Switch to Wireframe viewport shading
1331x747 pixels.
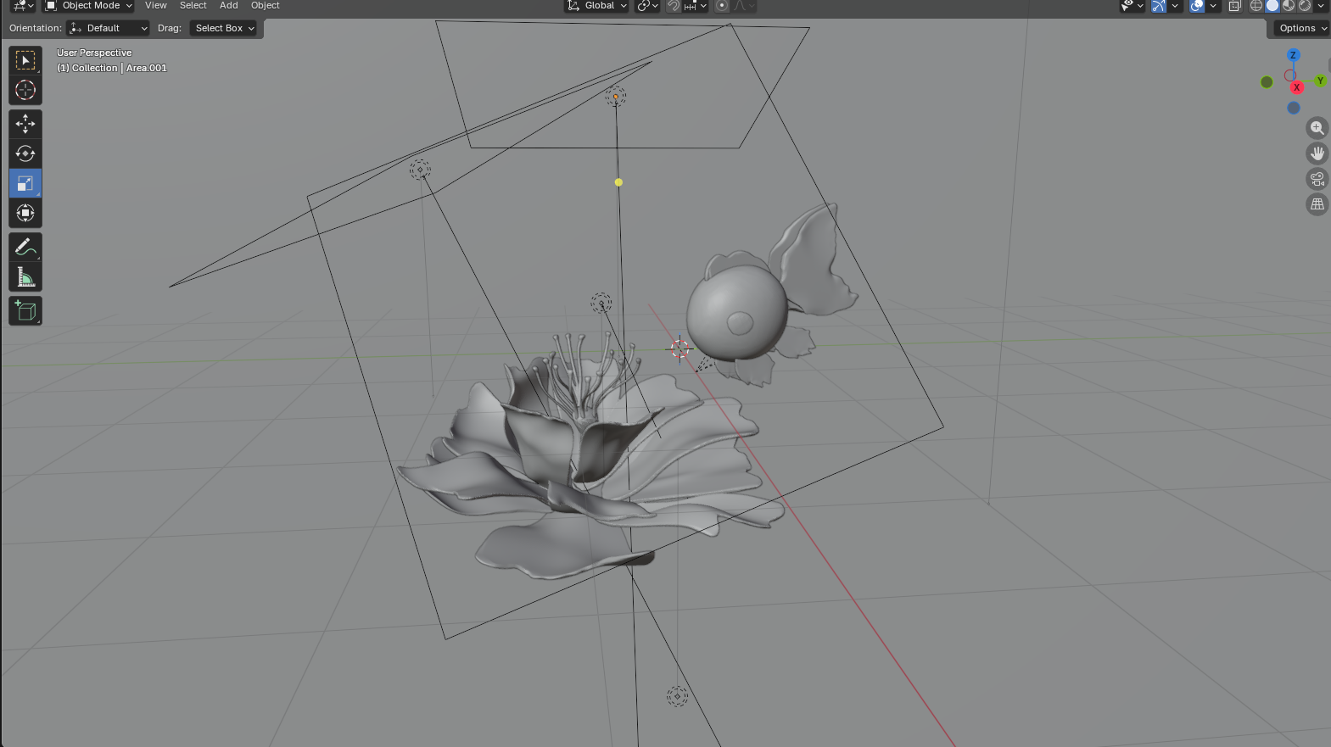pyautogui.click(x=1256, y=6)
